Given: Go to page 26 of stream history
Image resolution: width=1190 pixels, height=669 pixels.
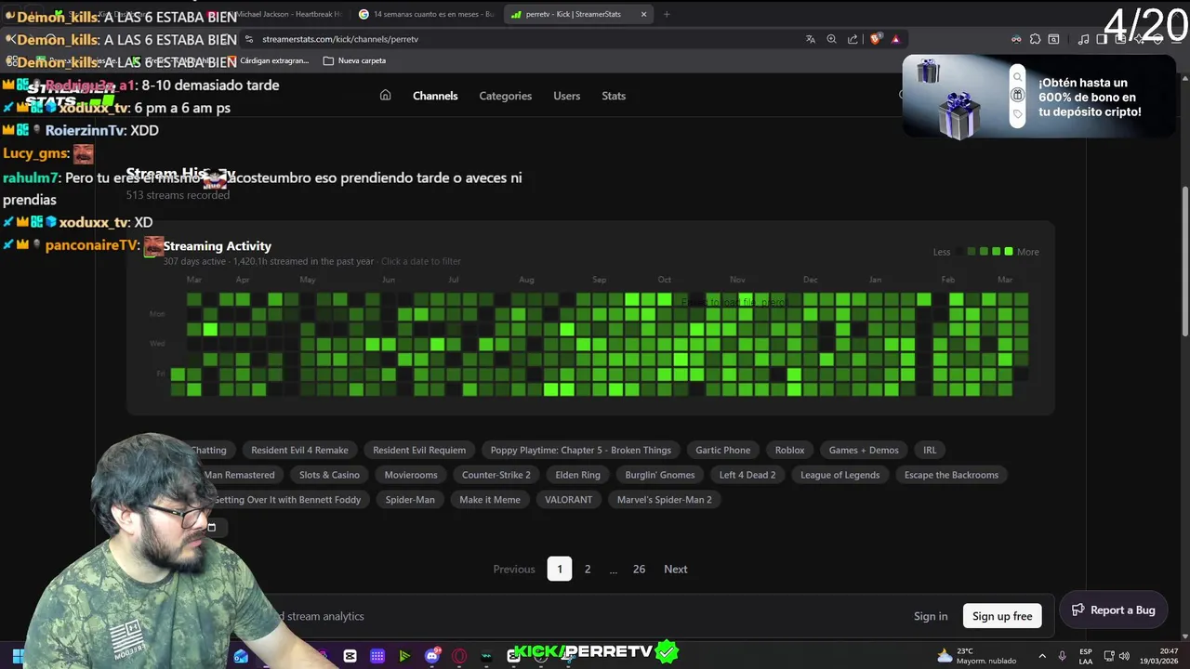Looking at the screenshot, I should pos(639,569).
